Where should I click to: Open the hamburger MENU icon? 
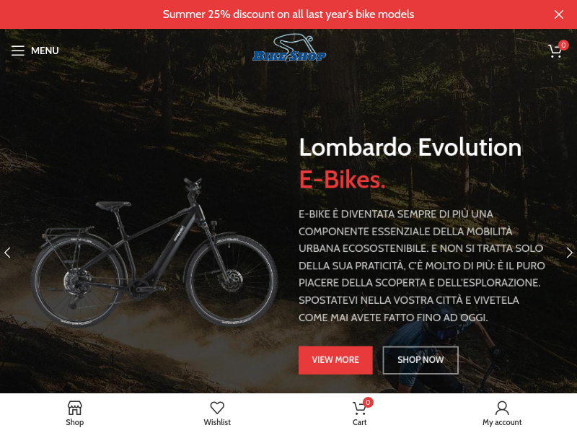click(17, 51)
